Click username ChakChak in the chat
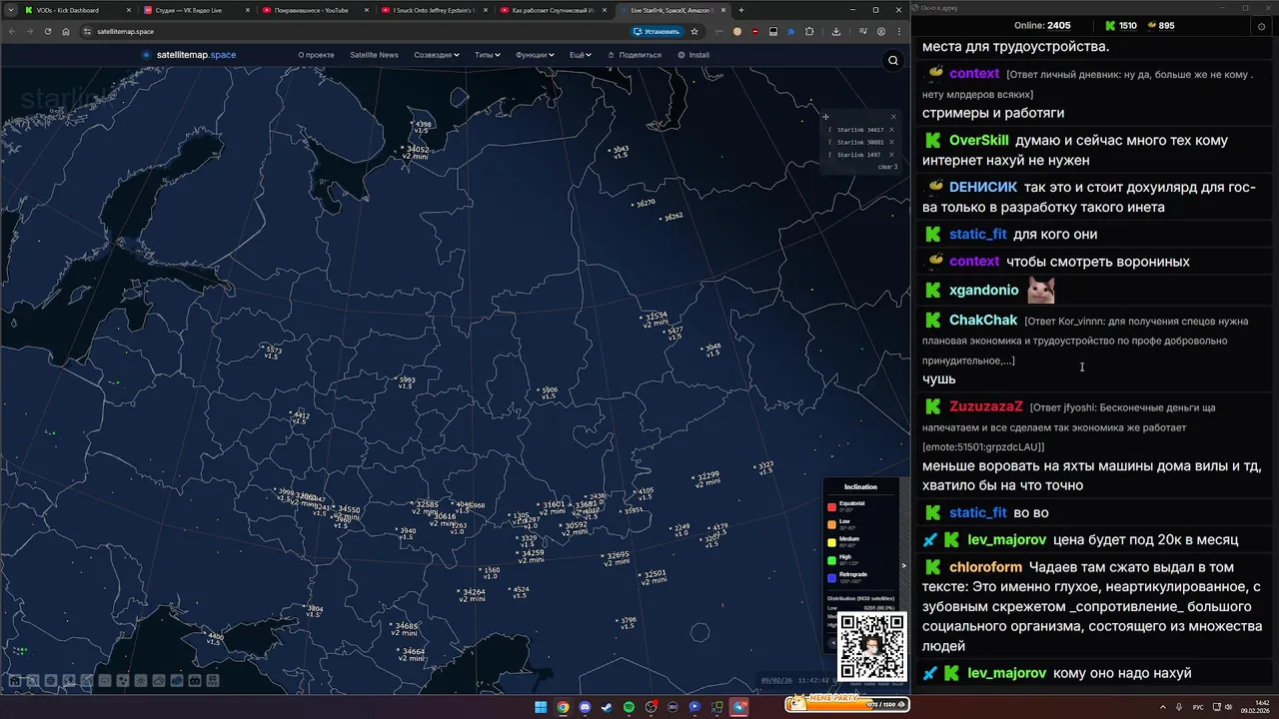Screen dimensions: 1279x719 point(983,321)
